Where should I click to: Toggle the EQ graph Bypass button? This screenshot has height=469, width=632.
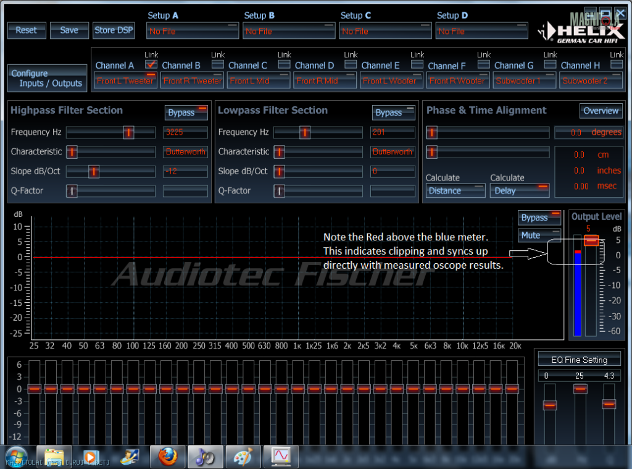coord(539,218)
